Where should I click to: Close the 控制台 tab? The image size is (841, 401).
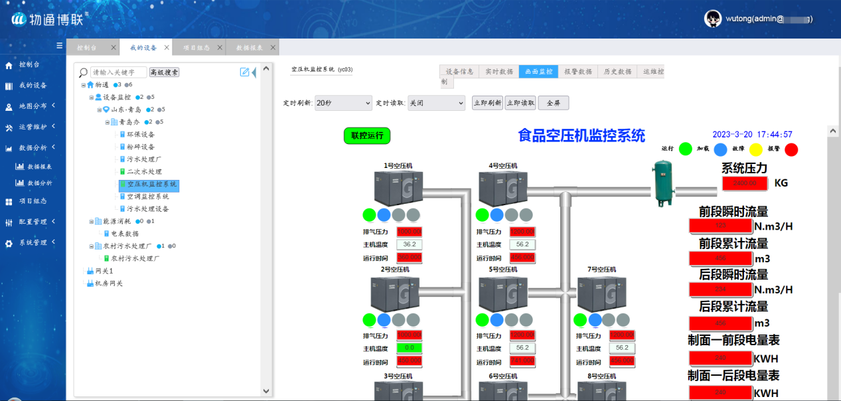point(114,48)
